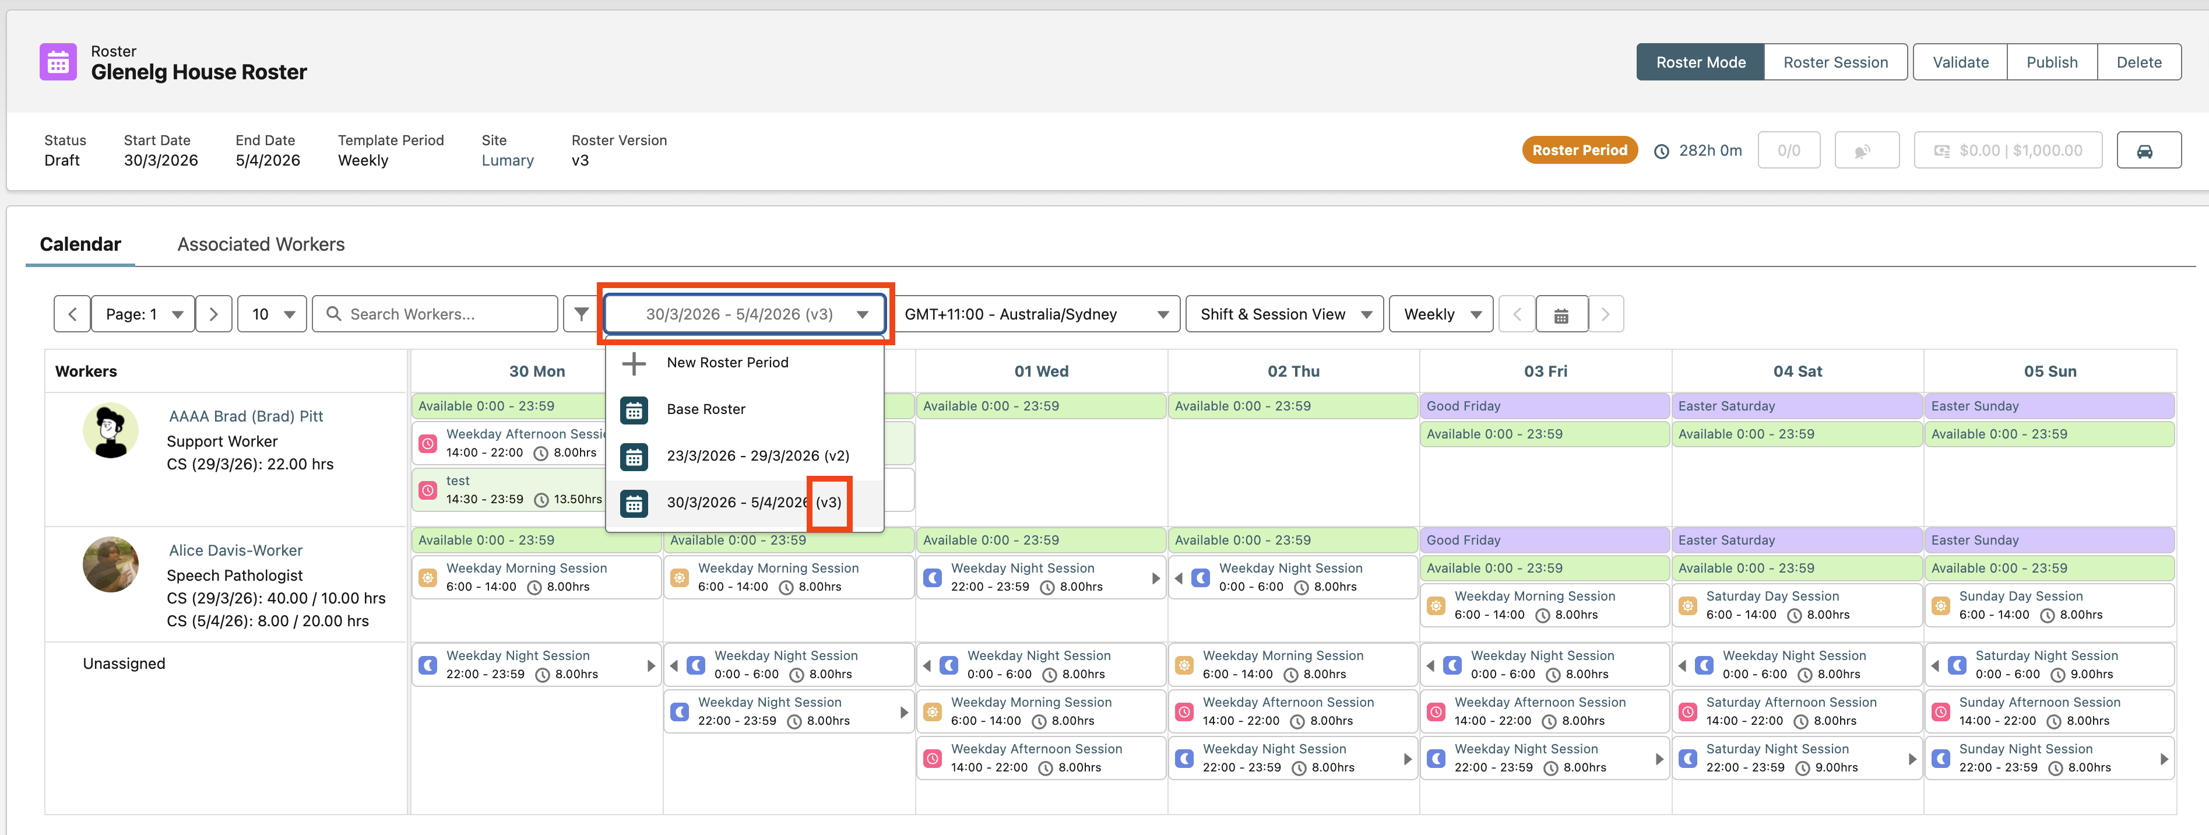This screenshot has height=835, width=2209.
Task: Expand the timezone Australia/Sydney dropdown
Action: [x=1036, y=314]
